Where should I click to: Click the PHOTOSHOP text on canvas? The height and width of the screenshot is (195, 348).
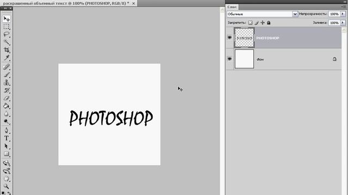click(x=111, y=118)
